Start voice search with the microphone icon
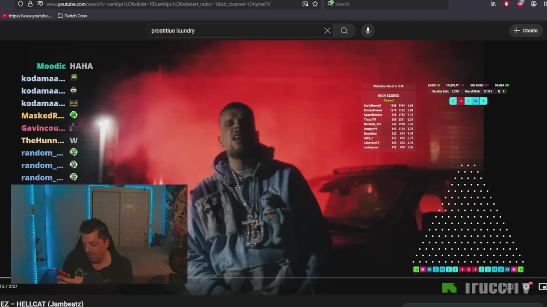This screenshot has height=307, width=547. [x=368, y=31]
